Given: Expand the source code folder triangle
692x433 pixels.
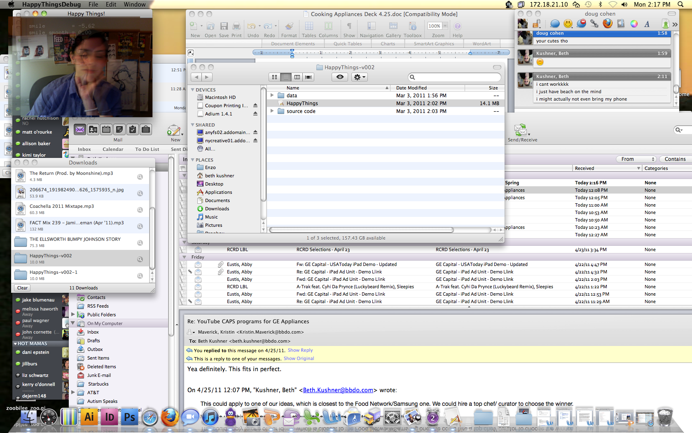Looking at the screenshot, I should [x=272, y=111].
